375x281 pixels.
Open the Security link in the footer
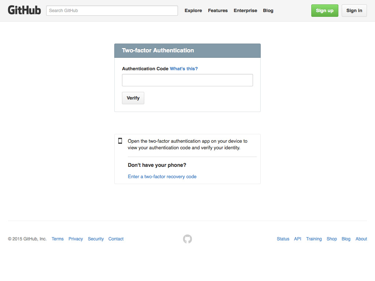(96, 239)
